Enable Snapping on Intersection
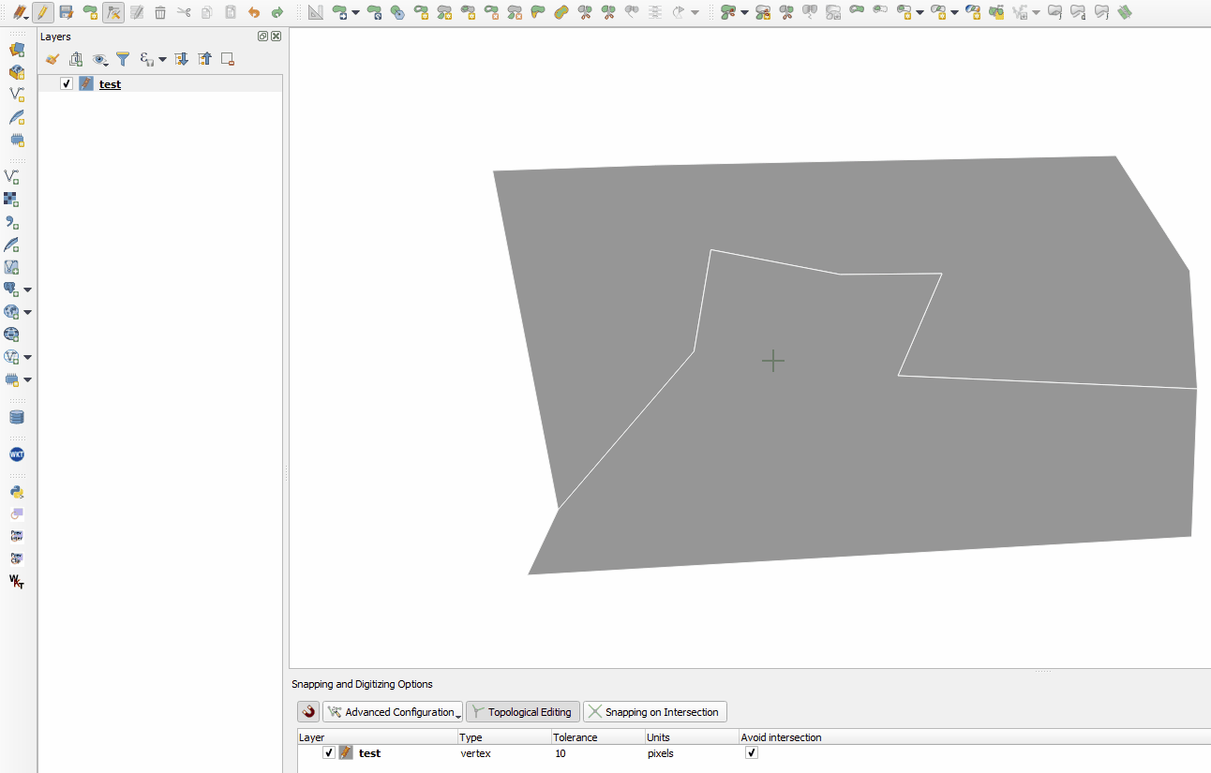Viewport: 1211px width, 773px height. click(x=654, y=712)
